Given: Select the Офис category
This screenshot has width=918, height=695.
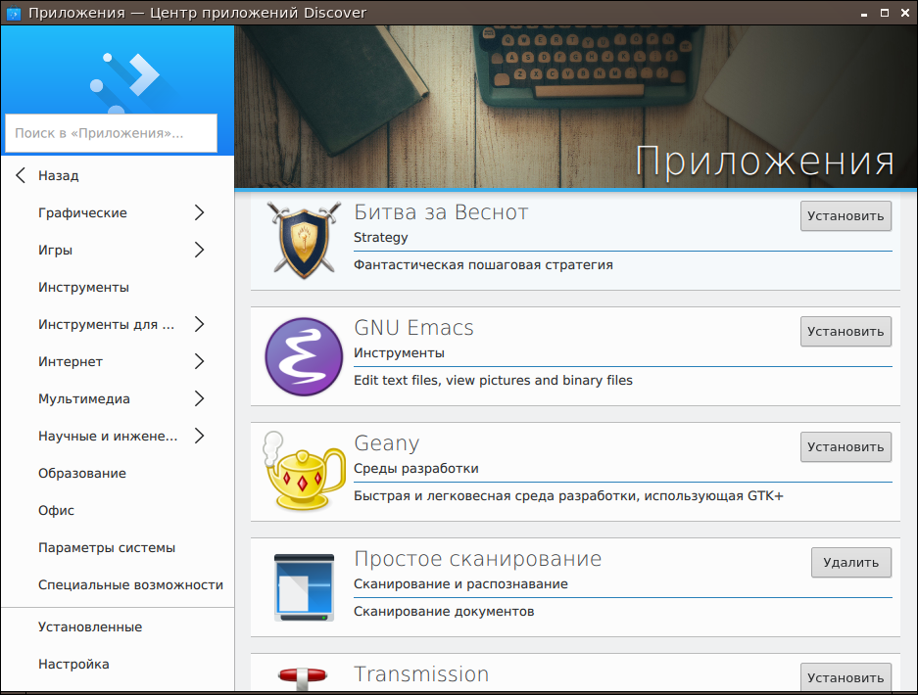Looking at the screenshot, I should click(57, 511).
